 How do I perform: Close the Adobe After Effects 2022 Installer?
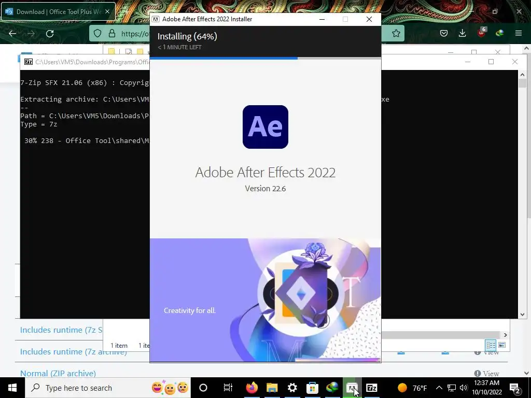[369, 19]
